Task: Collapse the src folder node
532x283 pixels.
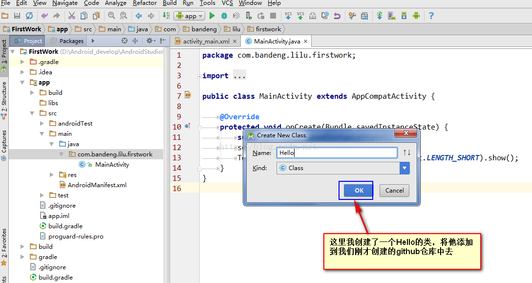Action: 32,113
